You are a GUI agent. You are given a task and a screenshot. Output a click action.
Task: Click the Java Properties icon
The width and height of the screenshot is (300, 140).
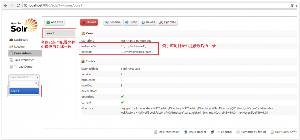pyautogui.click(x=11, y=60)
